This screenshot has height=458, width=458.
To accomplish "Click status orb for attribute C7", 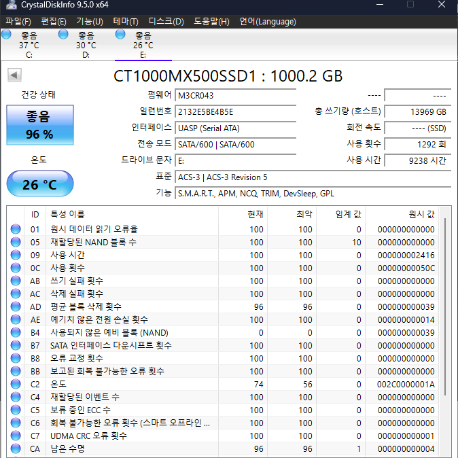I will tap(16, 436).
